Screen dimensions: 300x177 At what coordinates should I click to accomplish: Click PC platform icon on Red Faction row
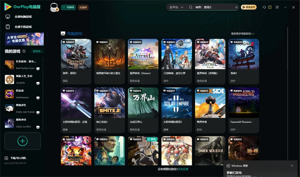(38, 69)
